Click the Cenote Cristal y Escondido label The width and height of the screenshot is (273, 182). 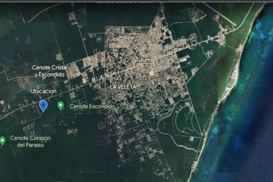click(x=50, y=71)
